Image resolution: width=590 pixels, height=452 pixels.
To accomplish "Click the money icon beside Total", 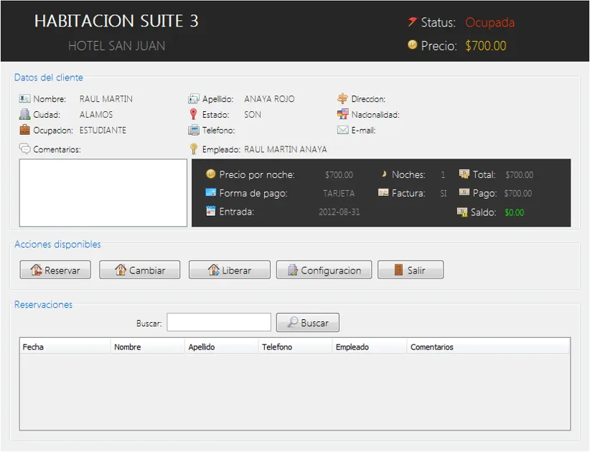I will point(464,174).
